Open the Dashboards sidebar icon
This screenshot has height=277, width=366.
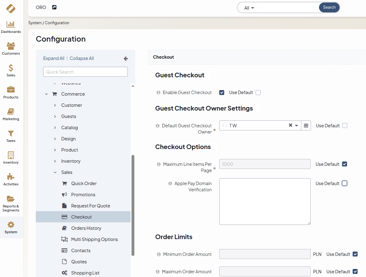pos(11,25)
